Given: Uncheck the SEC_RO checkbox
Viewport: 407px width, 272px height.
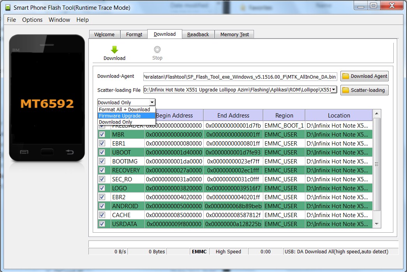Looking at the screenshot, I should 102,179.
